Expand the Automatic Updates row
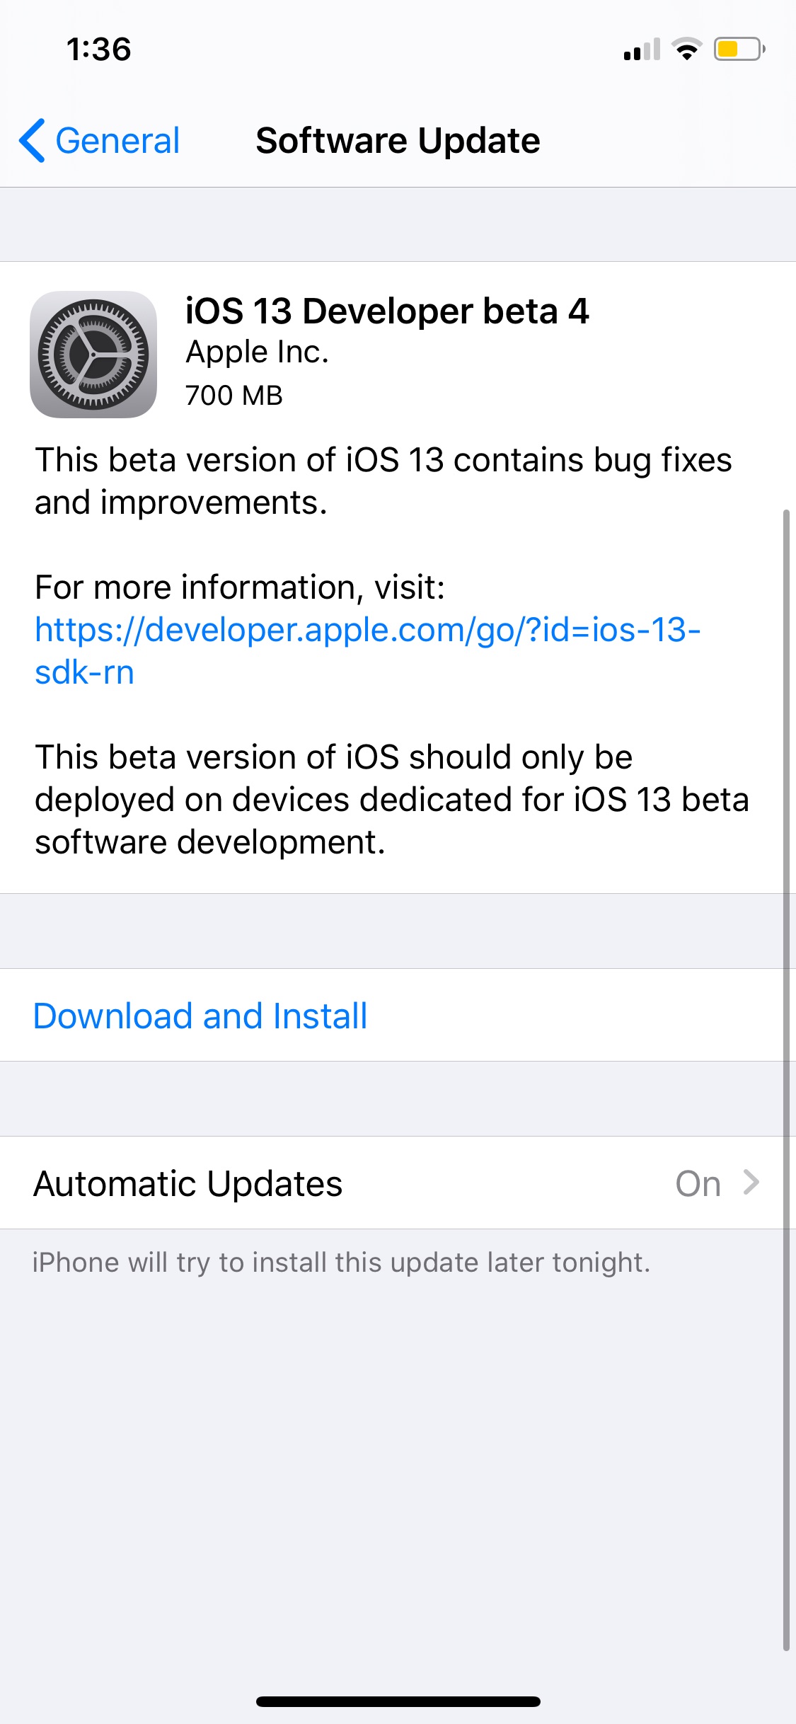This screenshot has height=1724, width=796. [398, 1183]
